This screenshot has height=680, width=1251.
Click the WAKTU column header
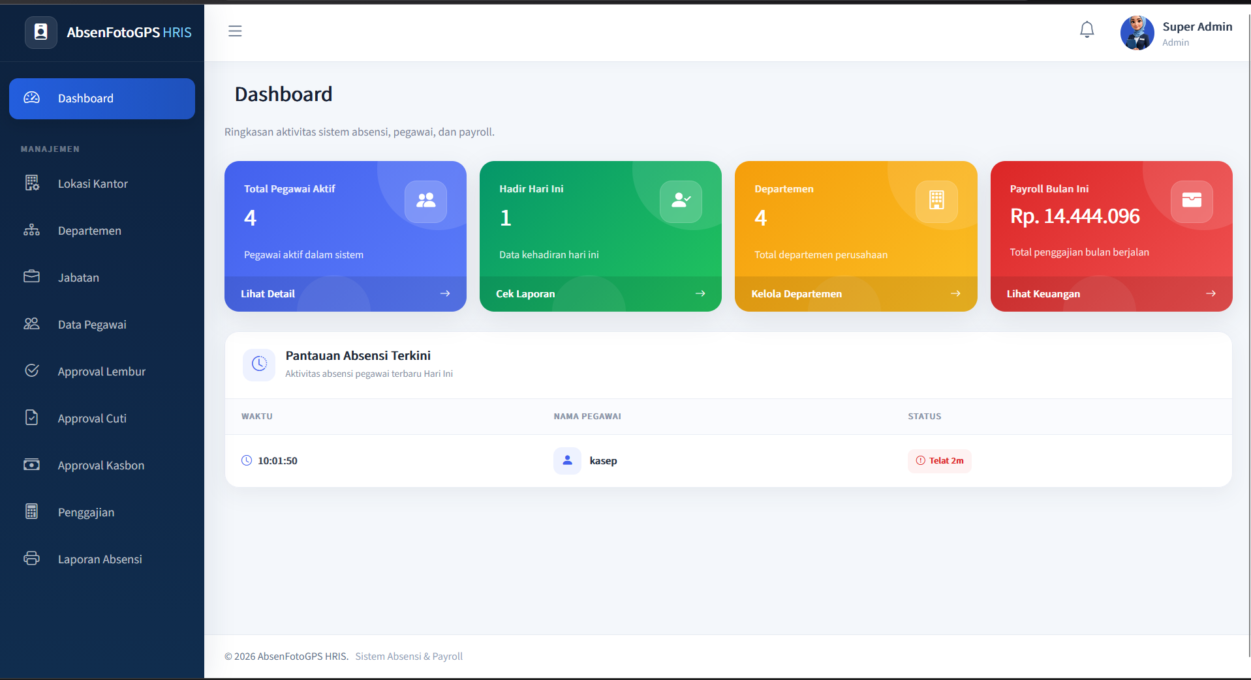click(257, 416)
